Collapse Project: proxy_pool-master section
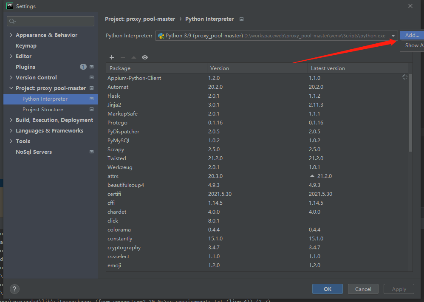The height and width of the screenshot is (302, 424). (11, 88)
